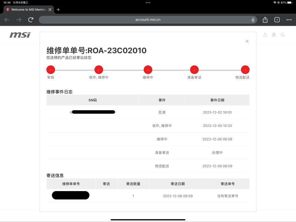Tap the 审核 checkmark step circle
296x222 pixels.
point(51,70)
